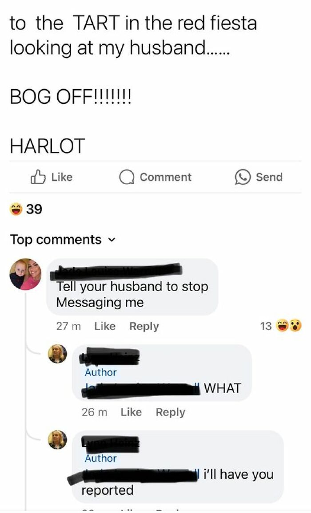Click the Send label on the post
311x513 pixels.
269,177
